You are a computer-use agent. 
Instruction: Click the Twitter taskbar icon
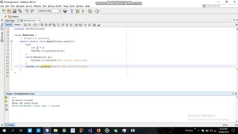click(x=30, y=131)
